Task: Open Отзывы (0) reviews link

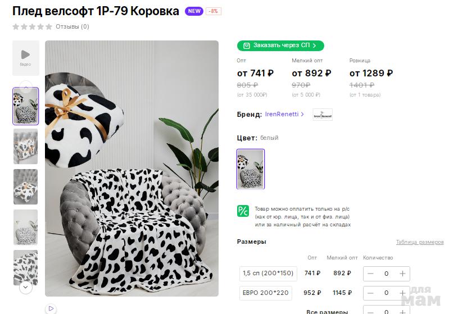Action: coord(72,26)
